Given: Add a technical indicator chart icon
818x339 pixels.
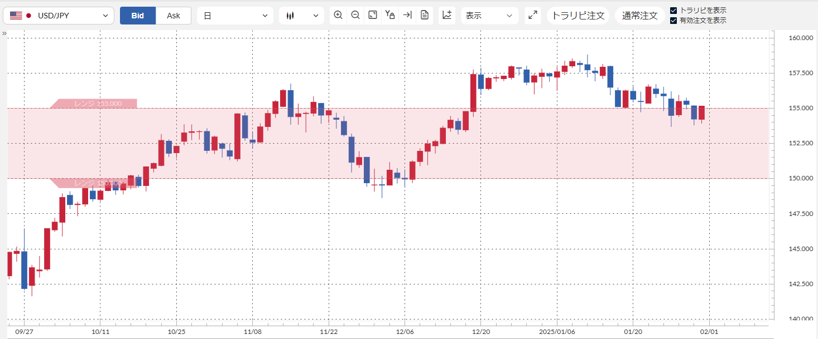Looking at the screenshot, I should click(x=447, y=15).
